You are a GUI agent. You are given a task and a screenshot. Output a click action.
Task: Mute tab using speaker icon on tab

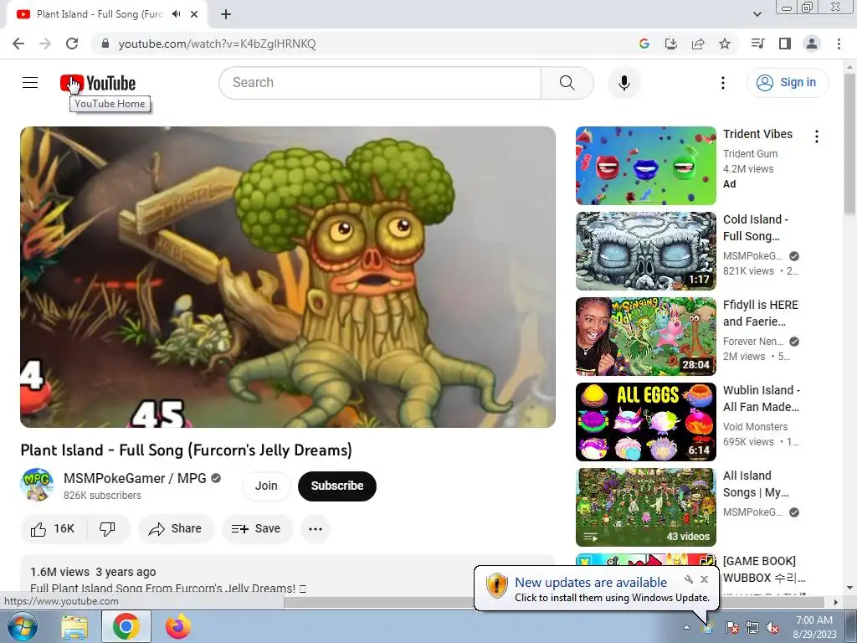coord(176,14)
